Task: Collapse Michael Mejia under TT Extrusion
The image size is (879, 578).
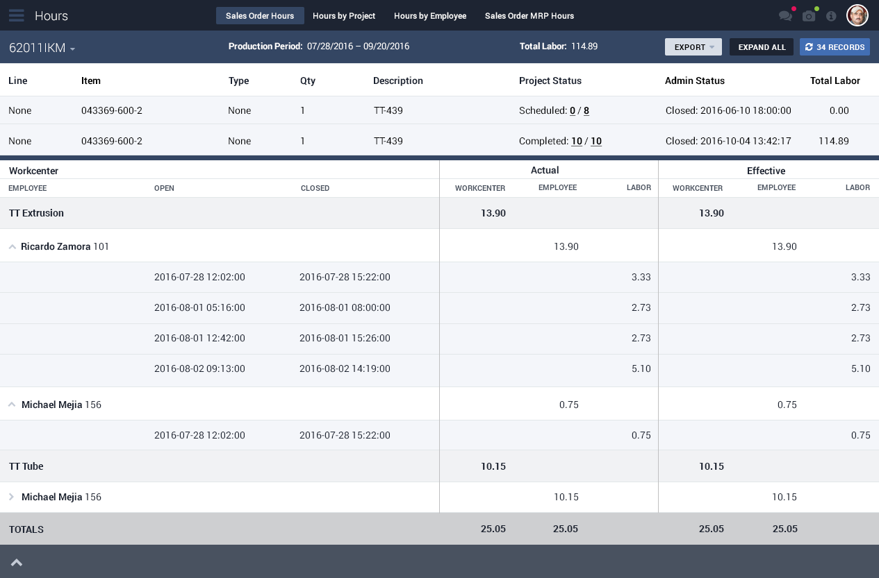Action: (x=13, y=405)
